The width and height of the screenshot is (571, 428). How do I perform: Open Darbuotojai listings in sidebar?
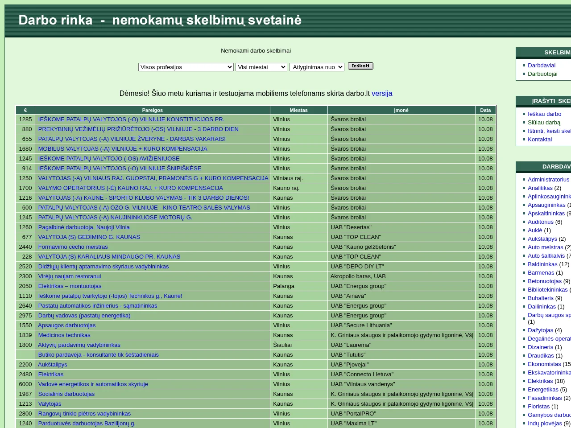pyautogui.click(x=542, y=74)
